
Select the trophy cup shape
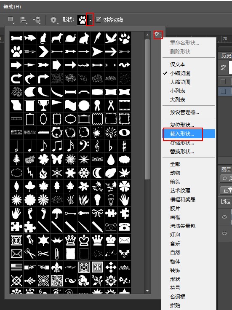tap(43, 105)
